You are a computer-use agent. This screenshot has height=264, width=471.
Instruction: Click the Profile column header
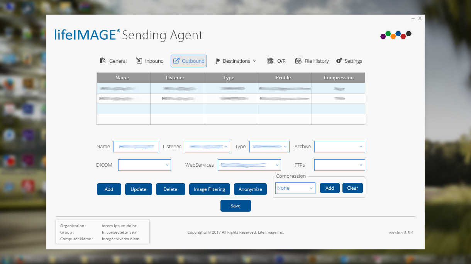pos(285,78)
